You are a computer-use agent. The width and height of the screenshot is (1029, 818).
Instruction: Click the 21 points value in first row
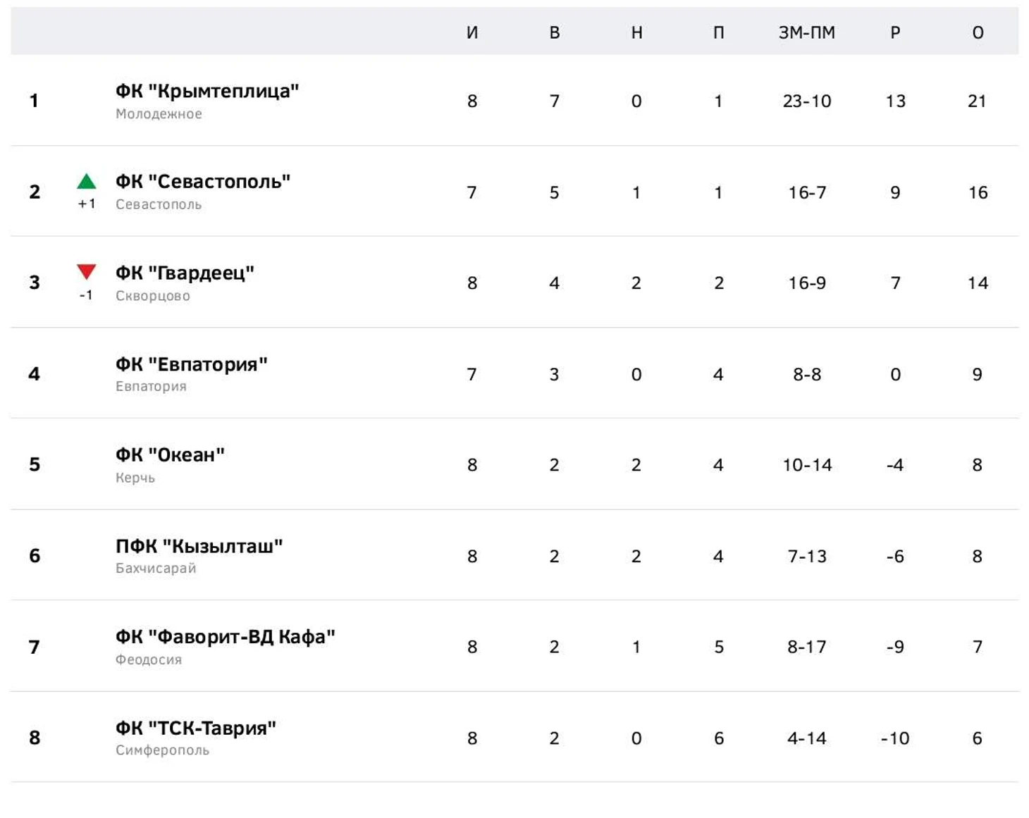[x=977, y=101]
